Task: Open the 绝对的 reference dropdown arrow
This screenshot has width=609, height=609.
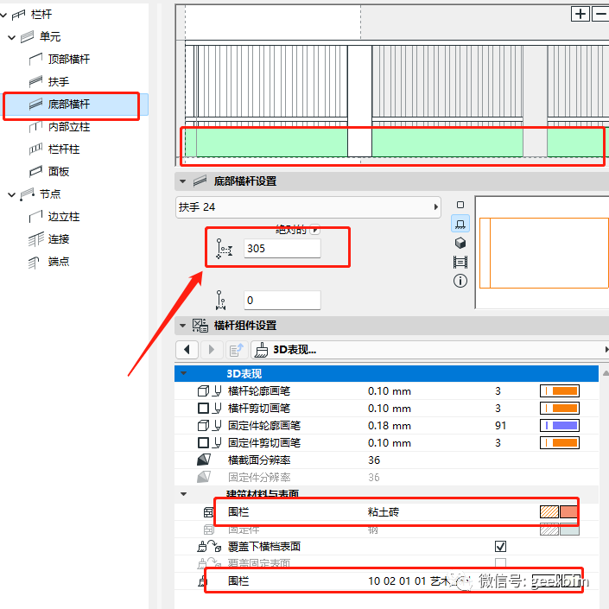Action: tap(314, 230)
